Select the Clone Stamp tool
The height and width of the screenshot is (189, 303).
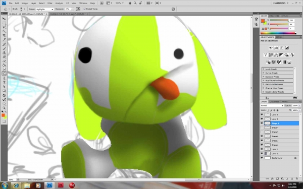(4, 52)
